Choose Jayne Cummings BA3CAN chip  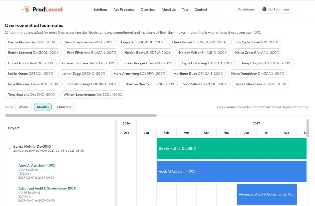coord(207,63)
